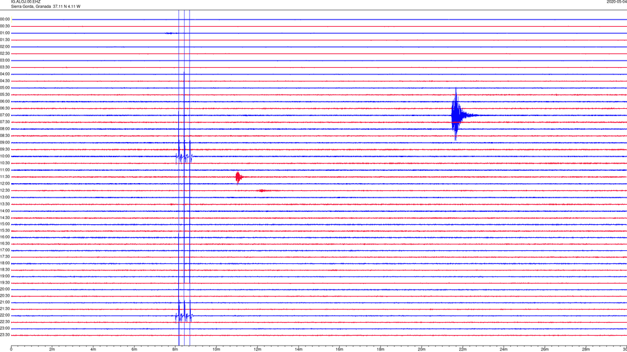Select the 15:30 trace time label
Image resolution: width=627 pixels, height=352 pixels.
point(5,231)
